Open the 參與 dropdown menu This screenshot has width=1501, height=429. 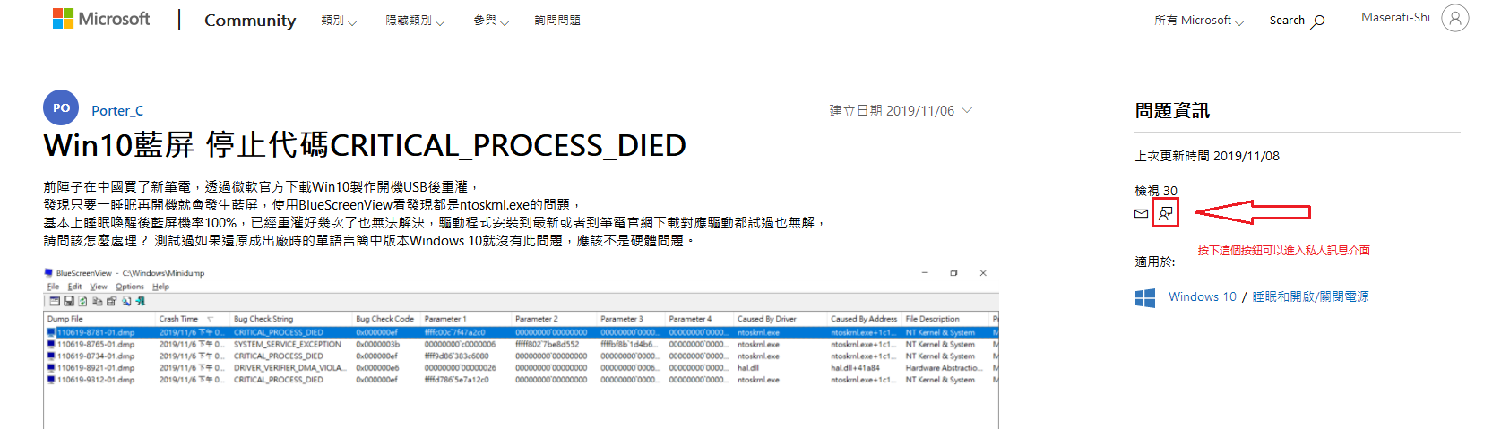pyautogui.click(x=491, y=21)
